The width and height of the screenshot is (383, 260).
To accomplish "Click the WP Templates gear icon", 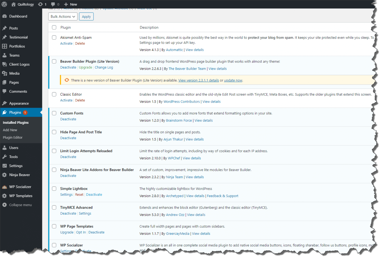I will click(4, 196).
